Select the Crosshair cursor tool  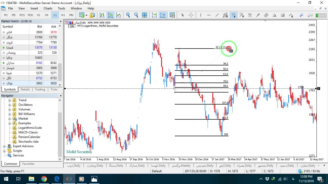(191, 15)
